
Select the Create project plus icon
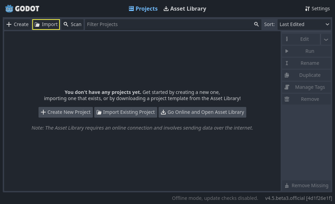click(9, 24)
